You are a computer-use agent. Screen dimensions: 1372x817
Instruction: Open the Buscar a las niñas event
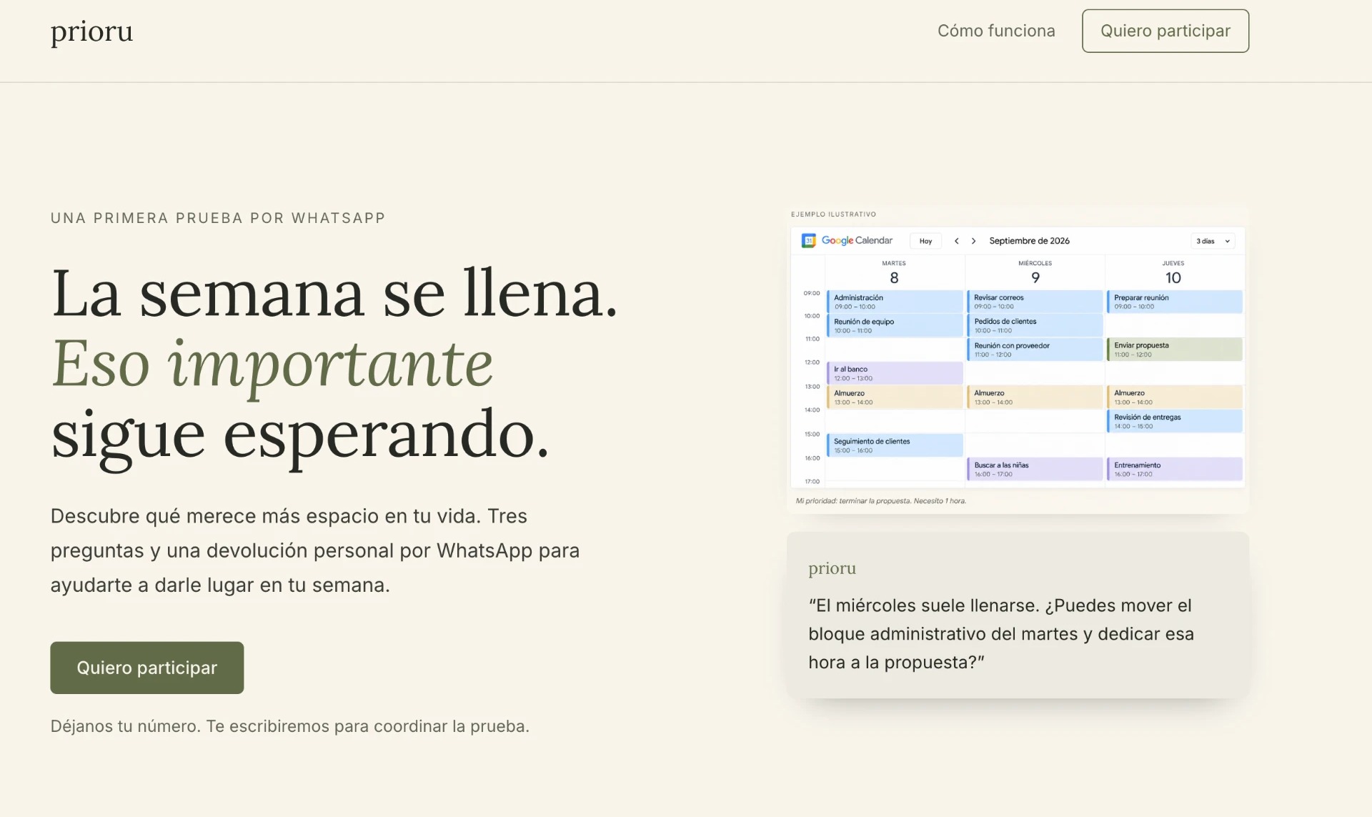[x=1035, y=469]
